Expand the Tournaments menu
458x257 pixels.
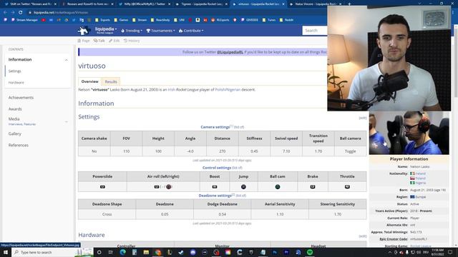click(x=160, y=31)
